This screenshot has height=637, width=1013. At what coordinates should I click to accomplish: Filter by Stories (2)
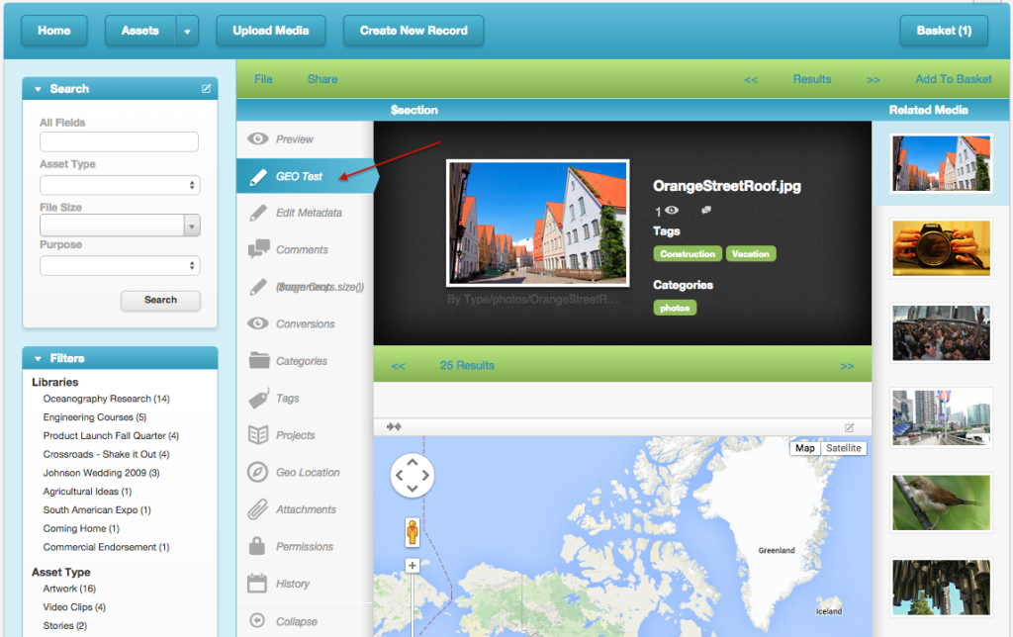(64, 625)
